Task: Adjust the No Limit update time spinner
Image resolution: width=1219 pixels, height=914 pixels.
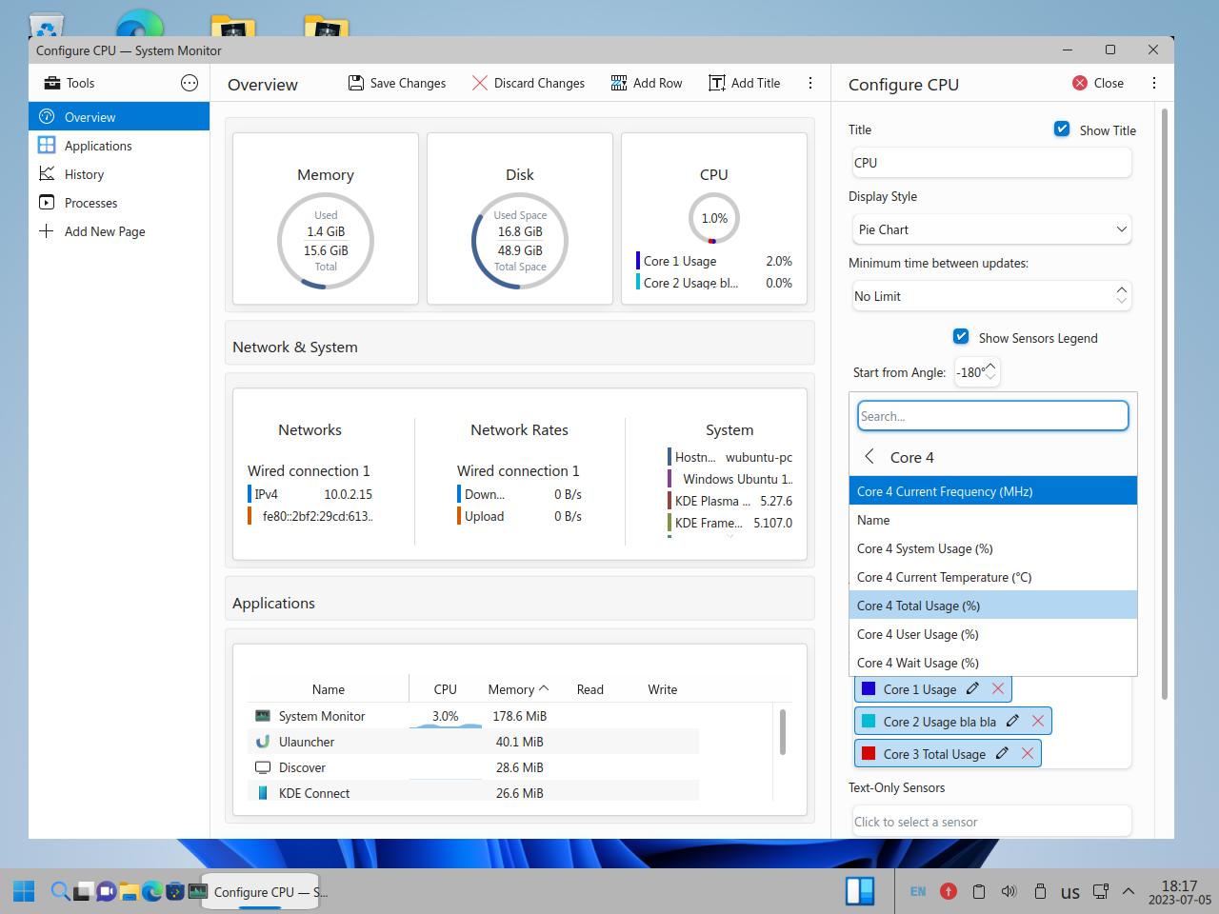Action: click(x=1121, y=296)
